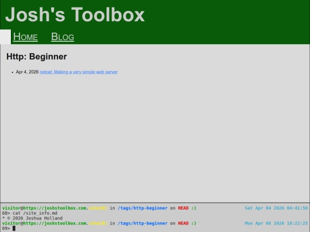
Task: Click red HEAD label in the first prompt
Action: pyautogui.click(x=183, y=208)
